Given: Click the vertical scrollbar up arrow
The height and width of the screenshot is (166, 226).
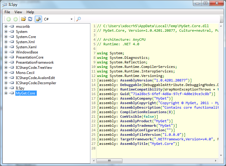Looking at the screenshot, I should coord(221,26).
